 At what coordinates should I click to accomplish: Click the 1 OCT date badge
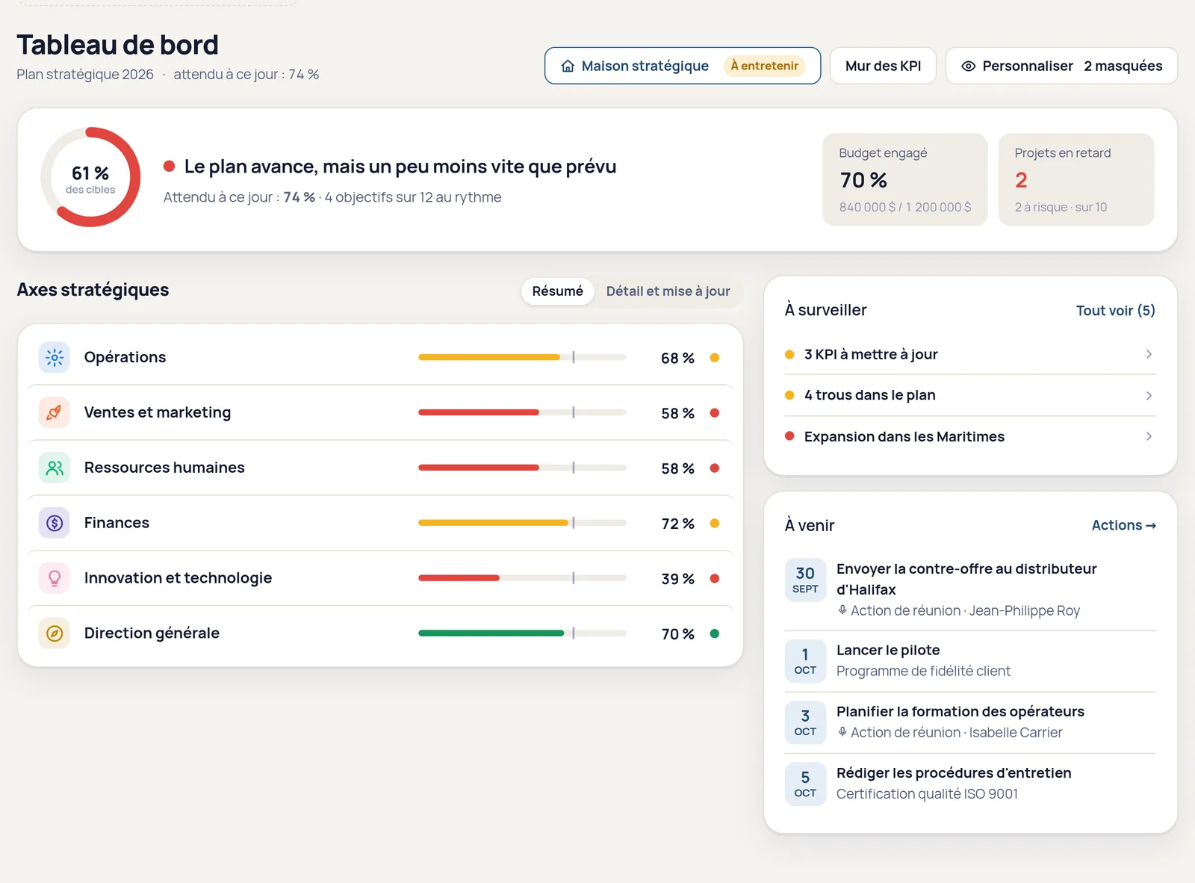805,661
